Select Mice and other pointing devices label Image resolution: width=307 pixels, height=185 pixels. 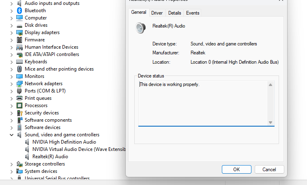point(59,69)
